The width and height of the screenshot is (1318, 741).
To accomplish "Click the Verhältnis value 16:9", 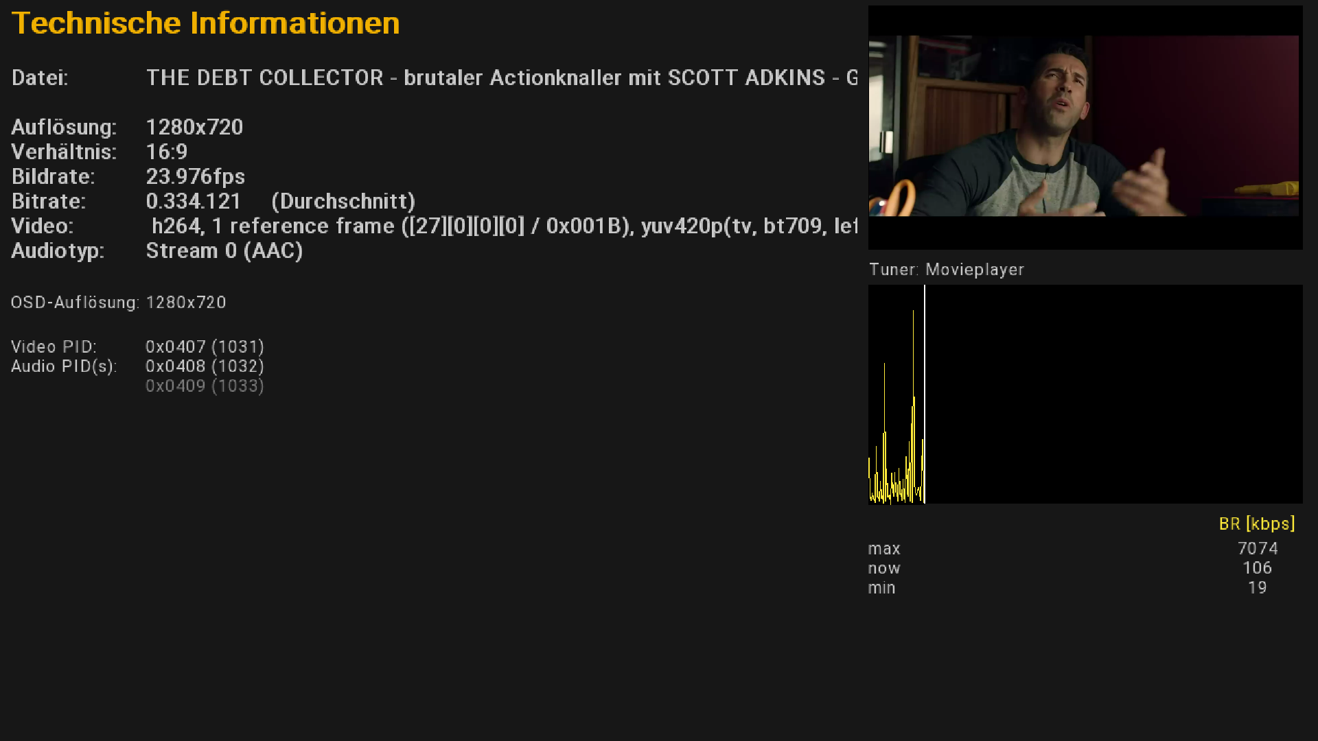I will 167,152.
